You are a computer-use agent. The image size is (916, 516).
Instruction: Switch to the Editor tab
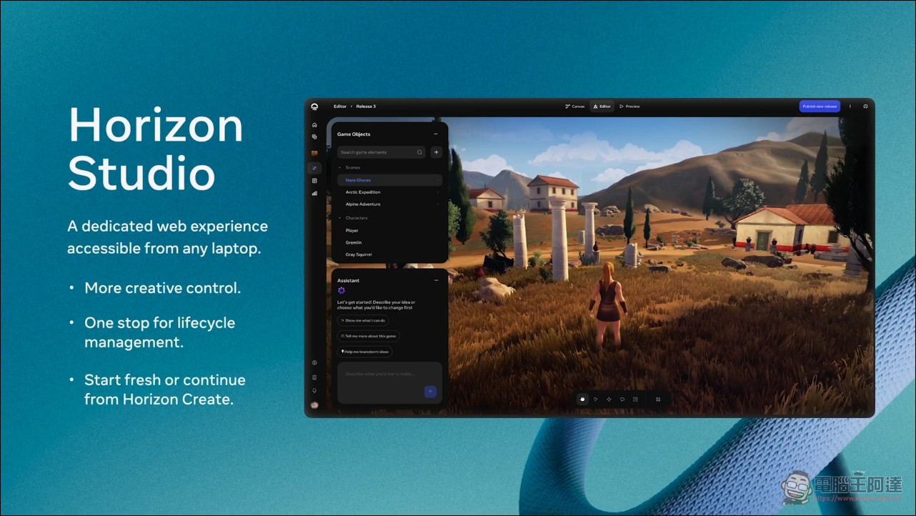pos(602,106)
